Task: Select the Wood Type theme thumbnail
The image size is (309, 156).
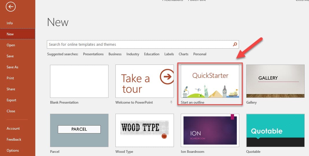Action: click(x=145, y=130)
